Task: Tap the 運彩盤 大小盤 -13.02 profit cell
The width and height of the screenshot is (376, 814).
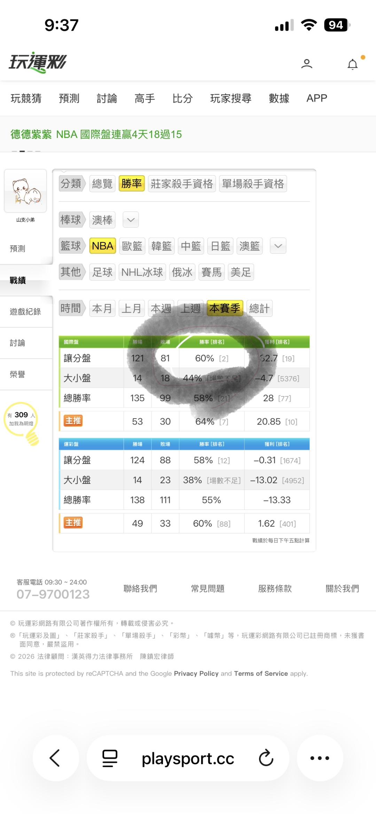Action: 277,480
